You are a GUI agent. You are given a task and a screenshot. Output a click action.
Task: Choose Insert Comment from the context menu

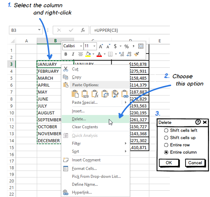click(96, 160)
